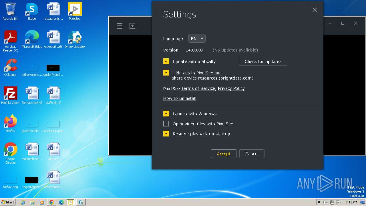Enable Open video files with PixelSee
Viewport: 366px width, 206px height.
pyautogui.click(x=166, y=124)
